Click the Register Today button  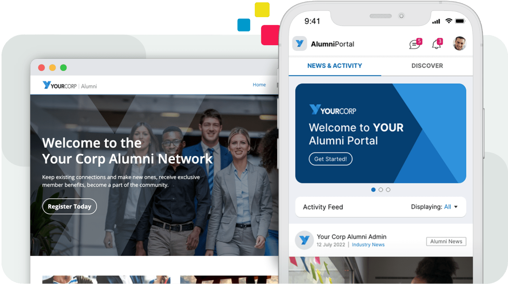pyautogui.click(x=69, y=206)
